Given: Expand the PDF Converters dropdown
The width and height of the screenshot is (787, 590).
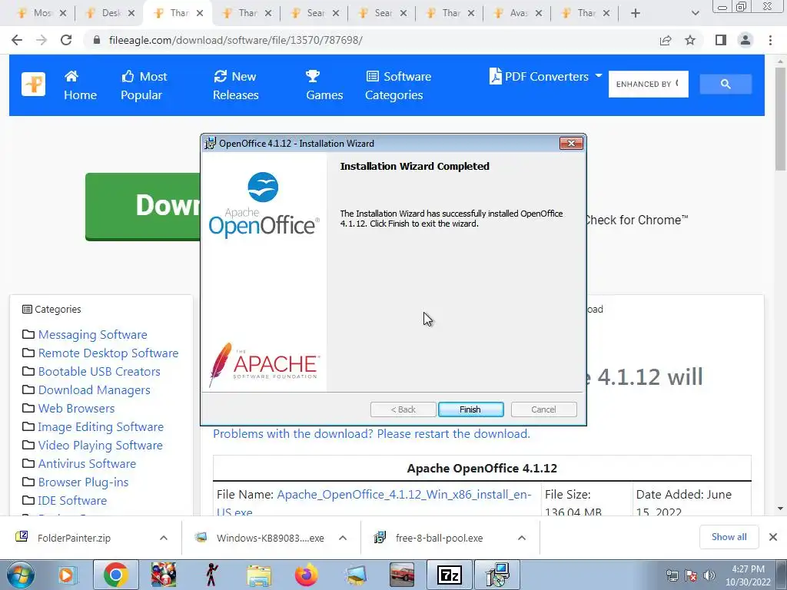Looking at the screenshot, I should [x=546, y=76].
